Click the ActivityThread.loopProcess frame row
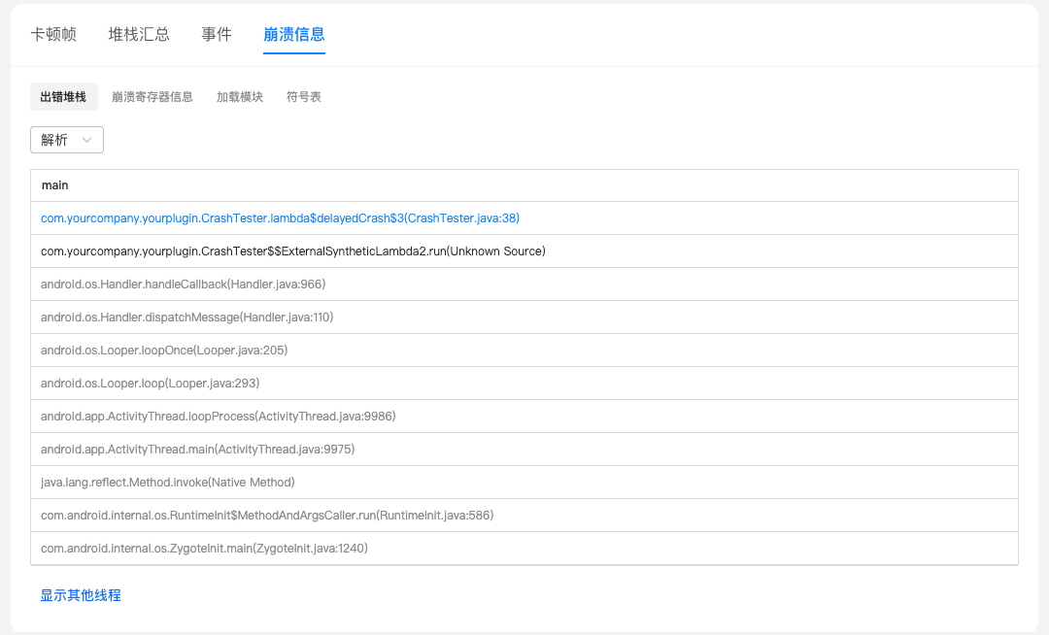 [x=218, y=417]
